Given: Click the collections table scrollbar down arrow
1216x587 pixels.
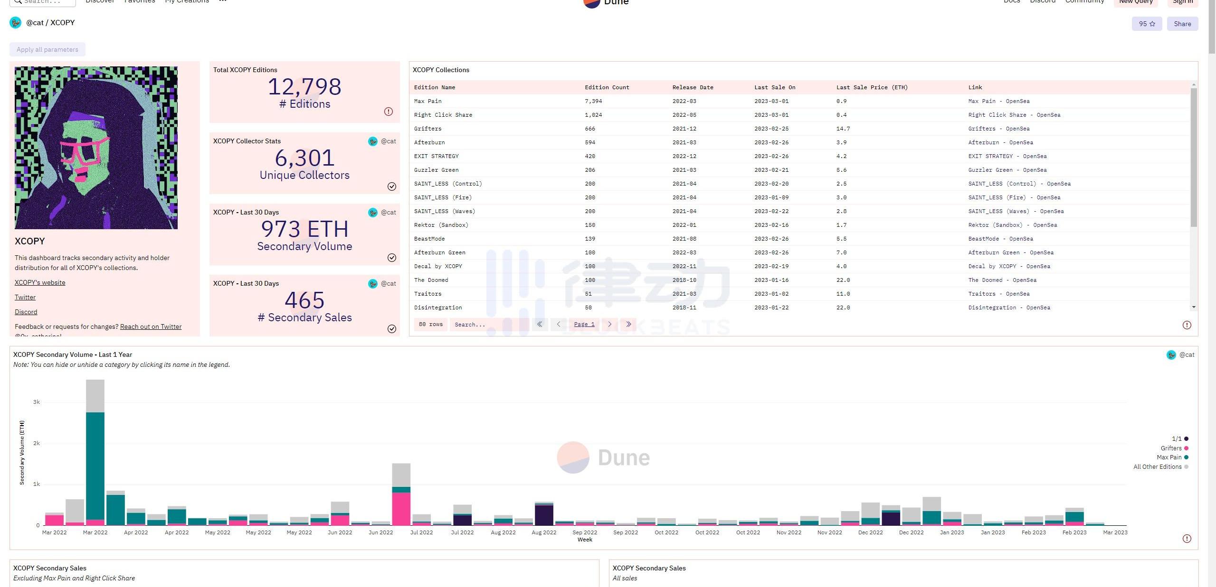Looking at the screenshot, I should click(x=1194, y=307).
